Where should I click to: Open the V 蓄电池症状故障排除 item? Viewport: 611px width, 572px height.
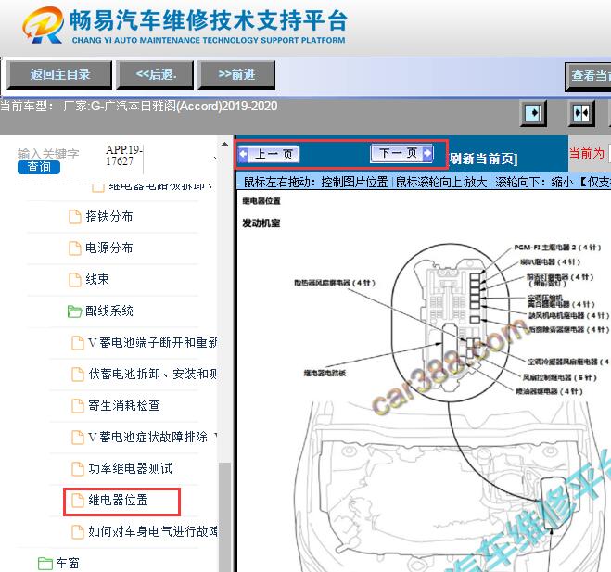(x=152, y=438)
